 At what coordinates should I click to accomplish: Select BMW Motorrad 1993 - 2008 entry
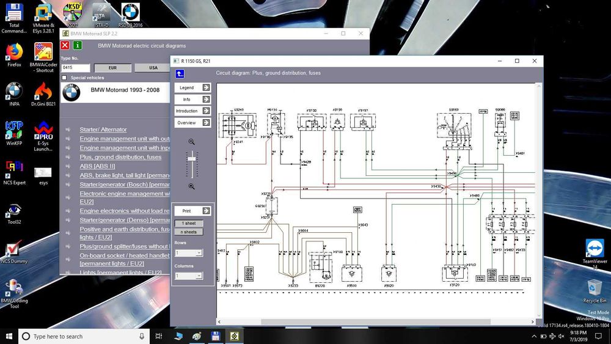tap(115, 93)
